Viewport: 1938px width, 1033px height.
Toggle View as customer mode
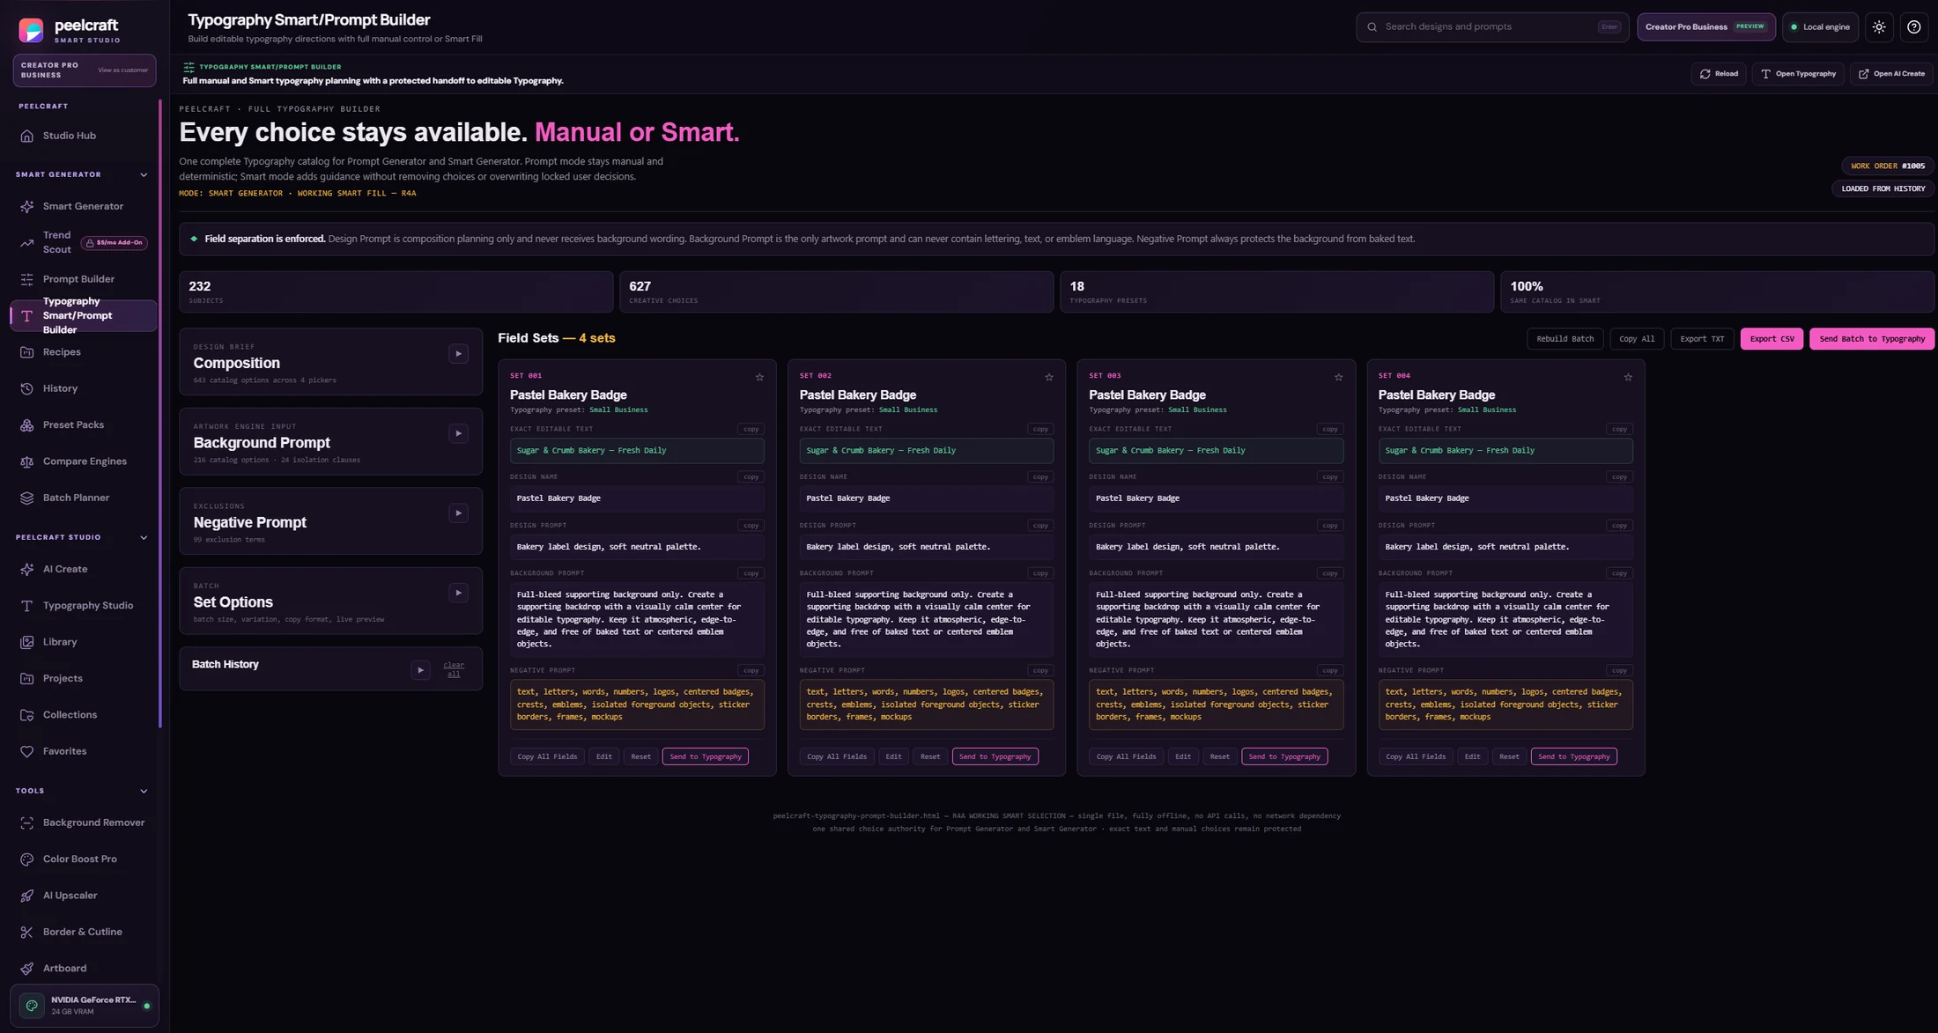(122, 70)
